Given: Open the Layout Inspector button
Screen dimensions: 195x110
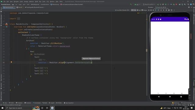Looking at the screenshot, I should coord(186,103).
